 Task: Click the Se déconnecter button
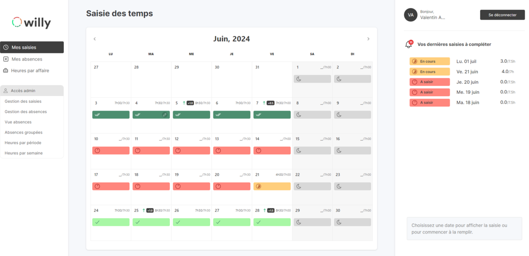502,15
